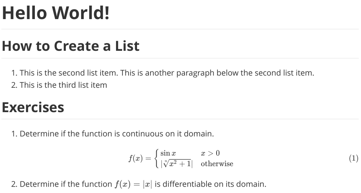Click the text This is the third list item
This screenshot has height=193, width=361.
click(x=63, y=85)
